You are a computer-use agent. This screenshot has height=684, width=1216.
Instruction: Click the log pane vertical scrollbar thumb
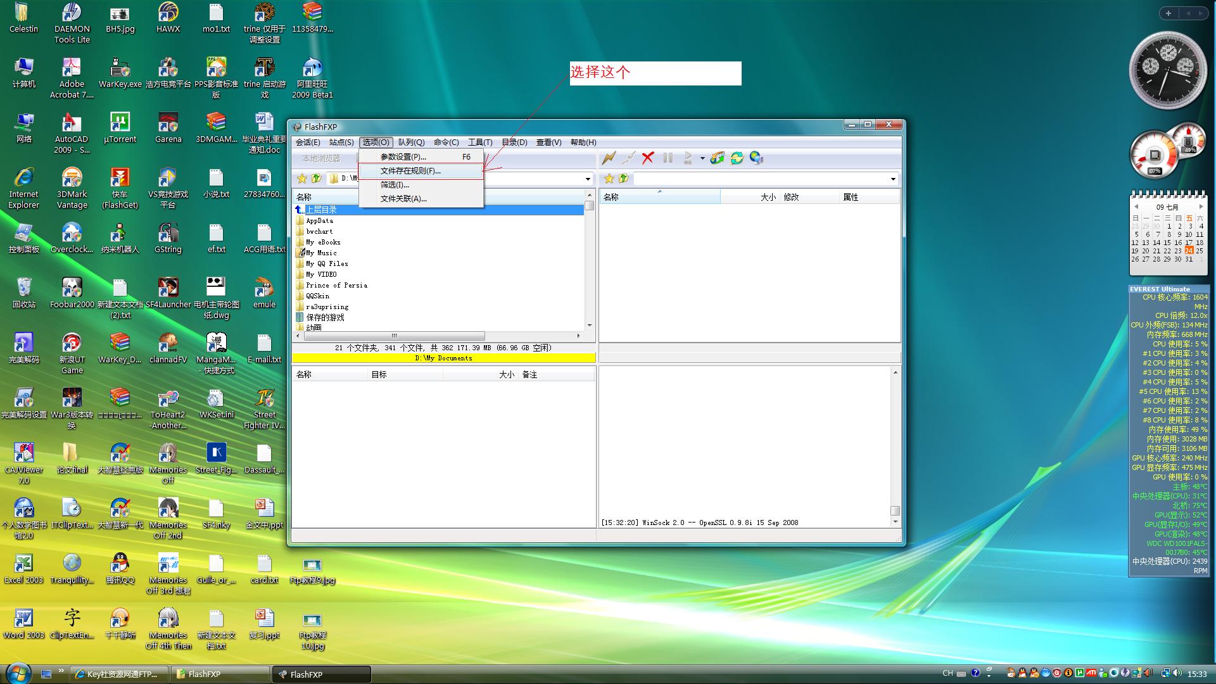tap(895, 510)
